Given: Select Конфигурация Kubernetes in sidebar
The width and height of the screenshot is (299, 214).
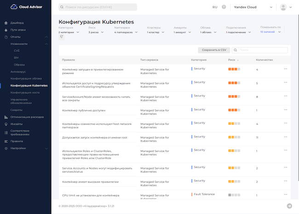Looking at the screenshot, I should coord(29,85).
